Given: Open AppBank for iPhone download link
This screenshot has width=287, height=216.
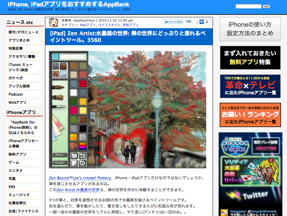Looking at the screenshot, I should coord(24,127).
